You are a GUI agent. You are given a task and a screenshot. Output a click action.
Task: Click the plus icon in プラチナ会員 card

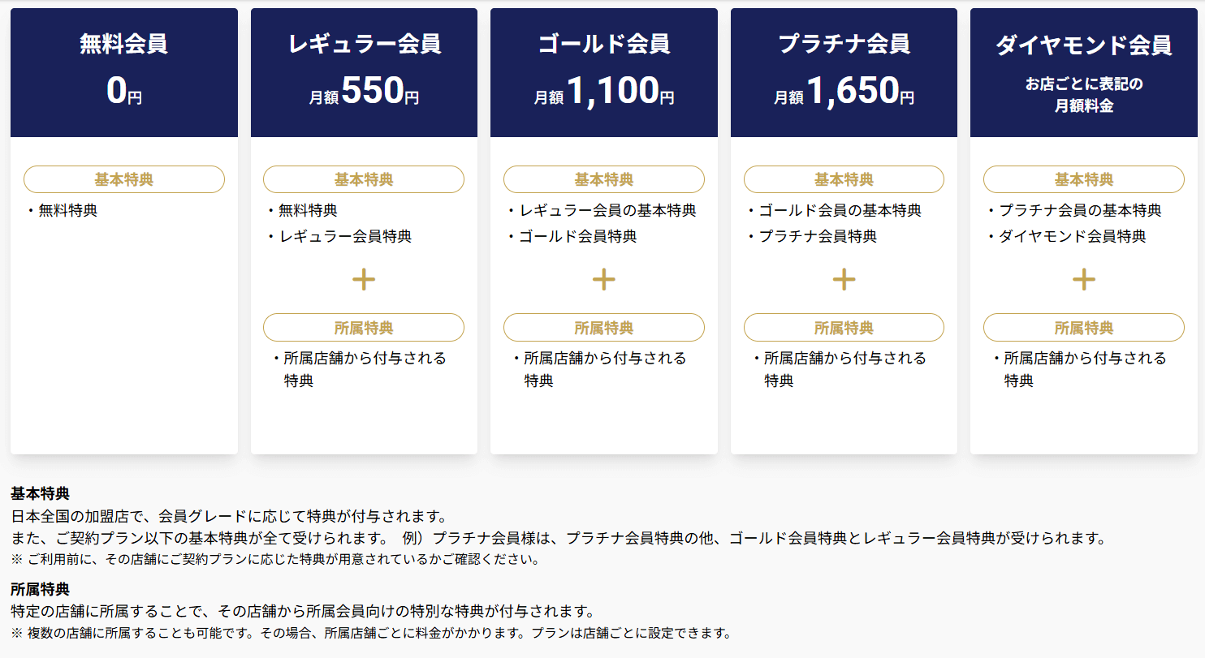click(844, 280)
